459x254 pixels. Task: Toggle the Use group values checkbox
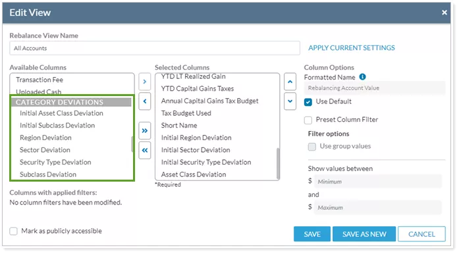pyautogui.click(x=312, y=146)
